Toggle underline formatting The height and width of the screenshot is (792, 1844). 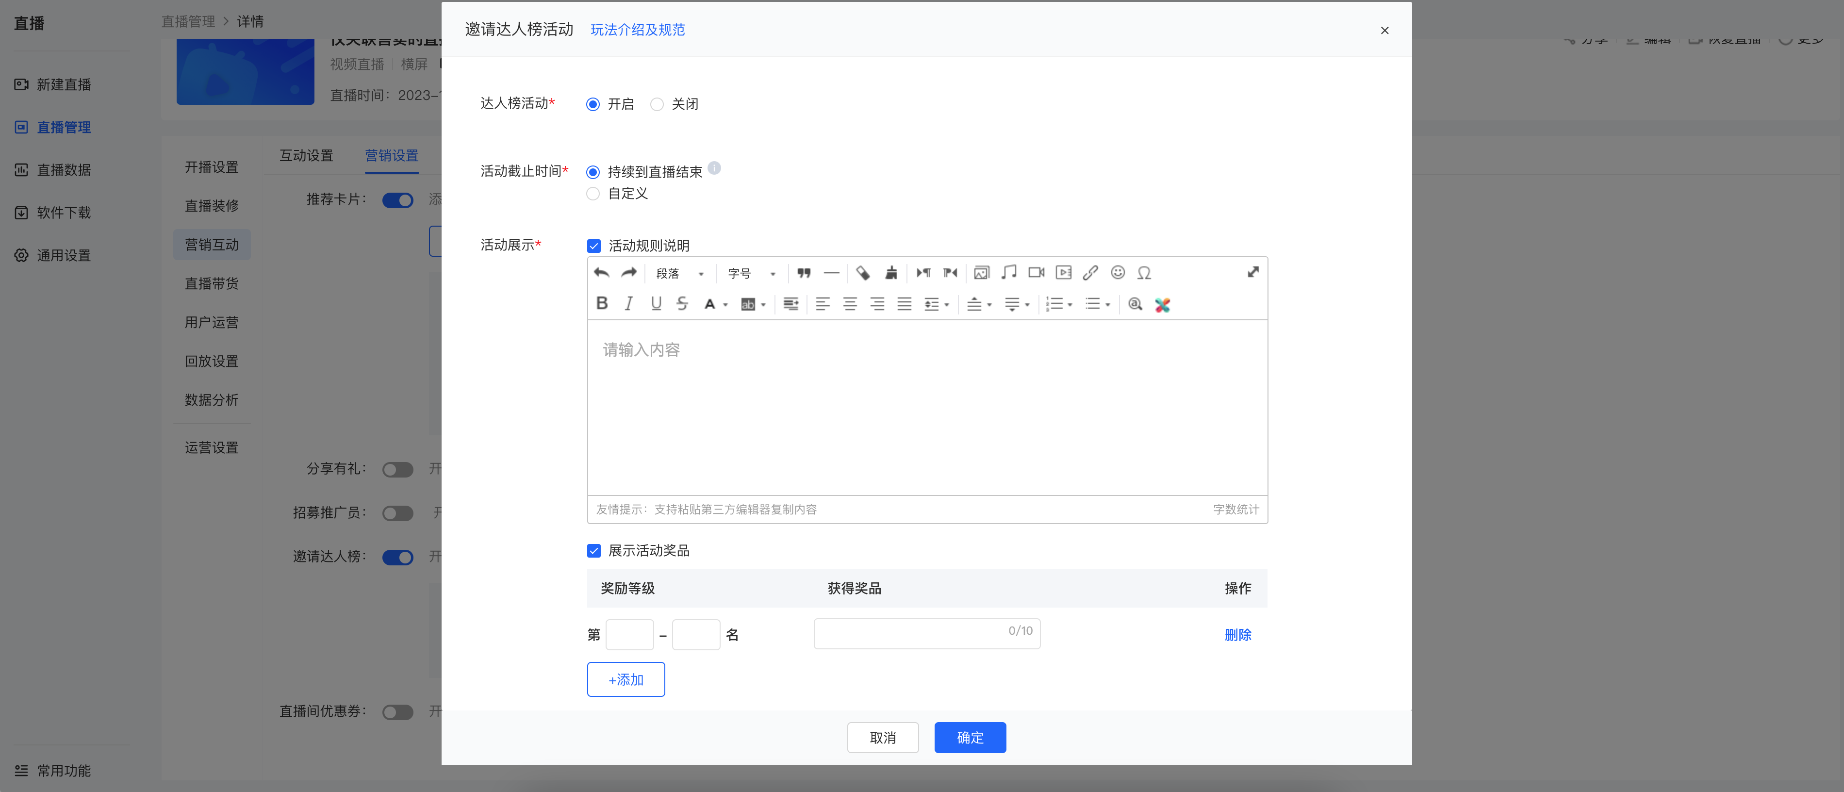click(656, 304)
